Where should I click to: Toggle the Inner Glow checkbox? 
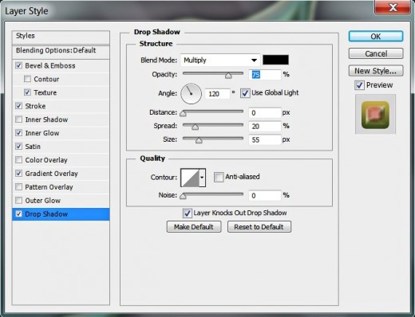pyautogui.click(x=18, y=133)
